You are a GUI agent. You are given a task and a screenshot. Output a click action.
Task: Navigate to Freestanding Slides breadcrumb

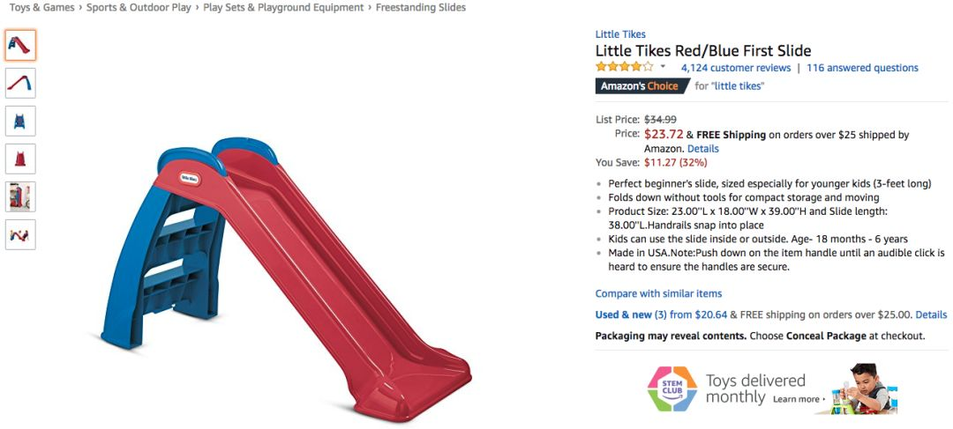pyautogui.click(x=421, y=8)
